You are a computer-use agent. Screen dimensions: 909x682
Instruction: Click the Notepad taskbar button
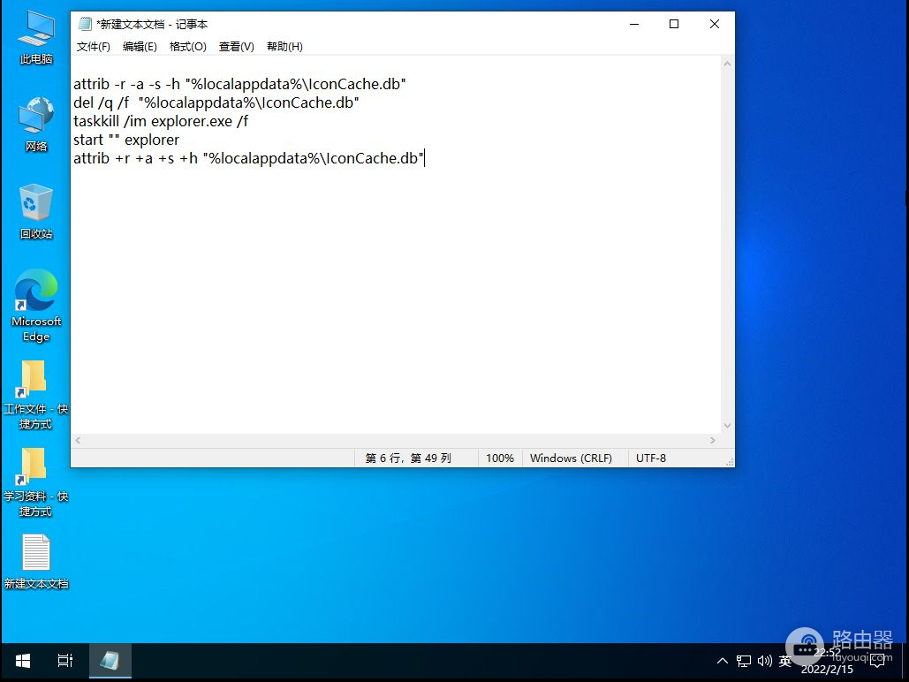pos(110,661)
